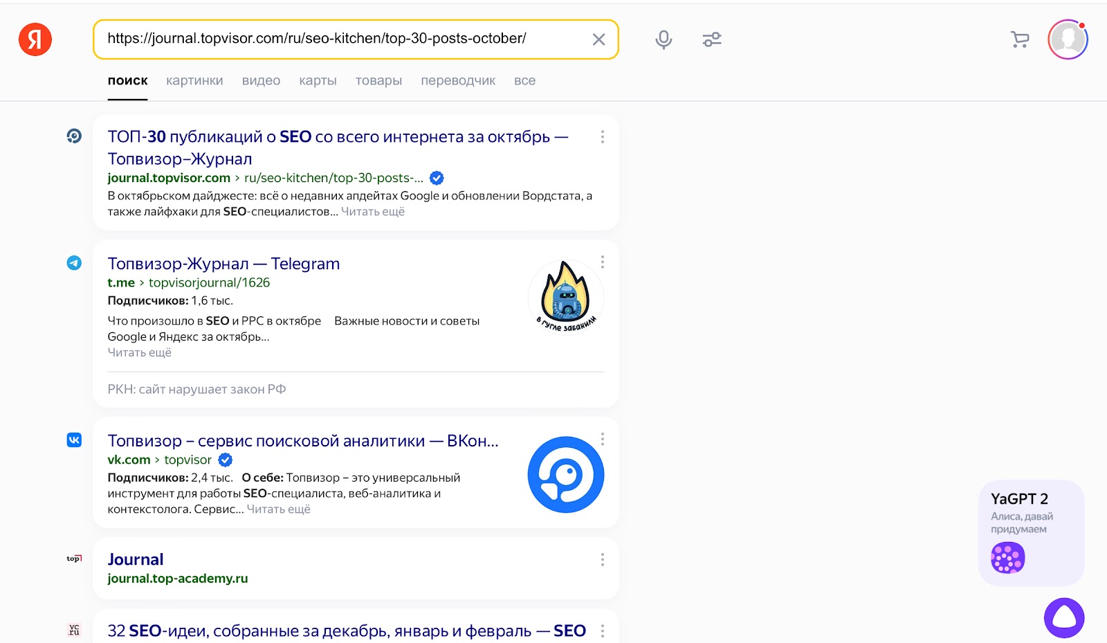Switch to the переводчик tab
The image size is (1107, 643).
tap(458, 80)
